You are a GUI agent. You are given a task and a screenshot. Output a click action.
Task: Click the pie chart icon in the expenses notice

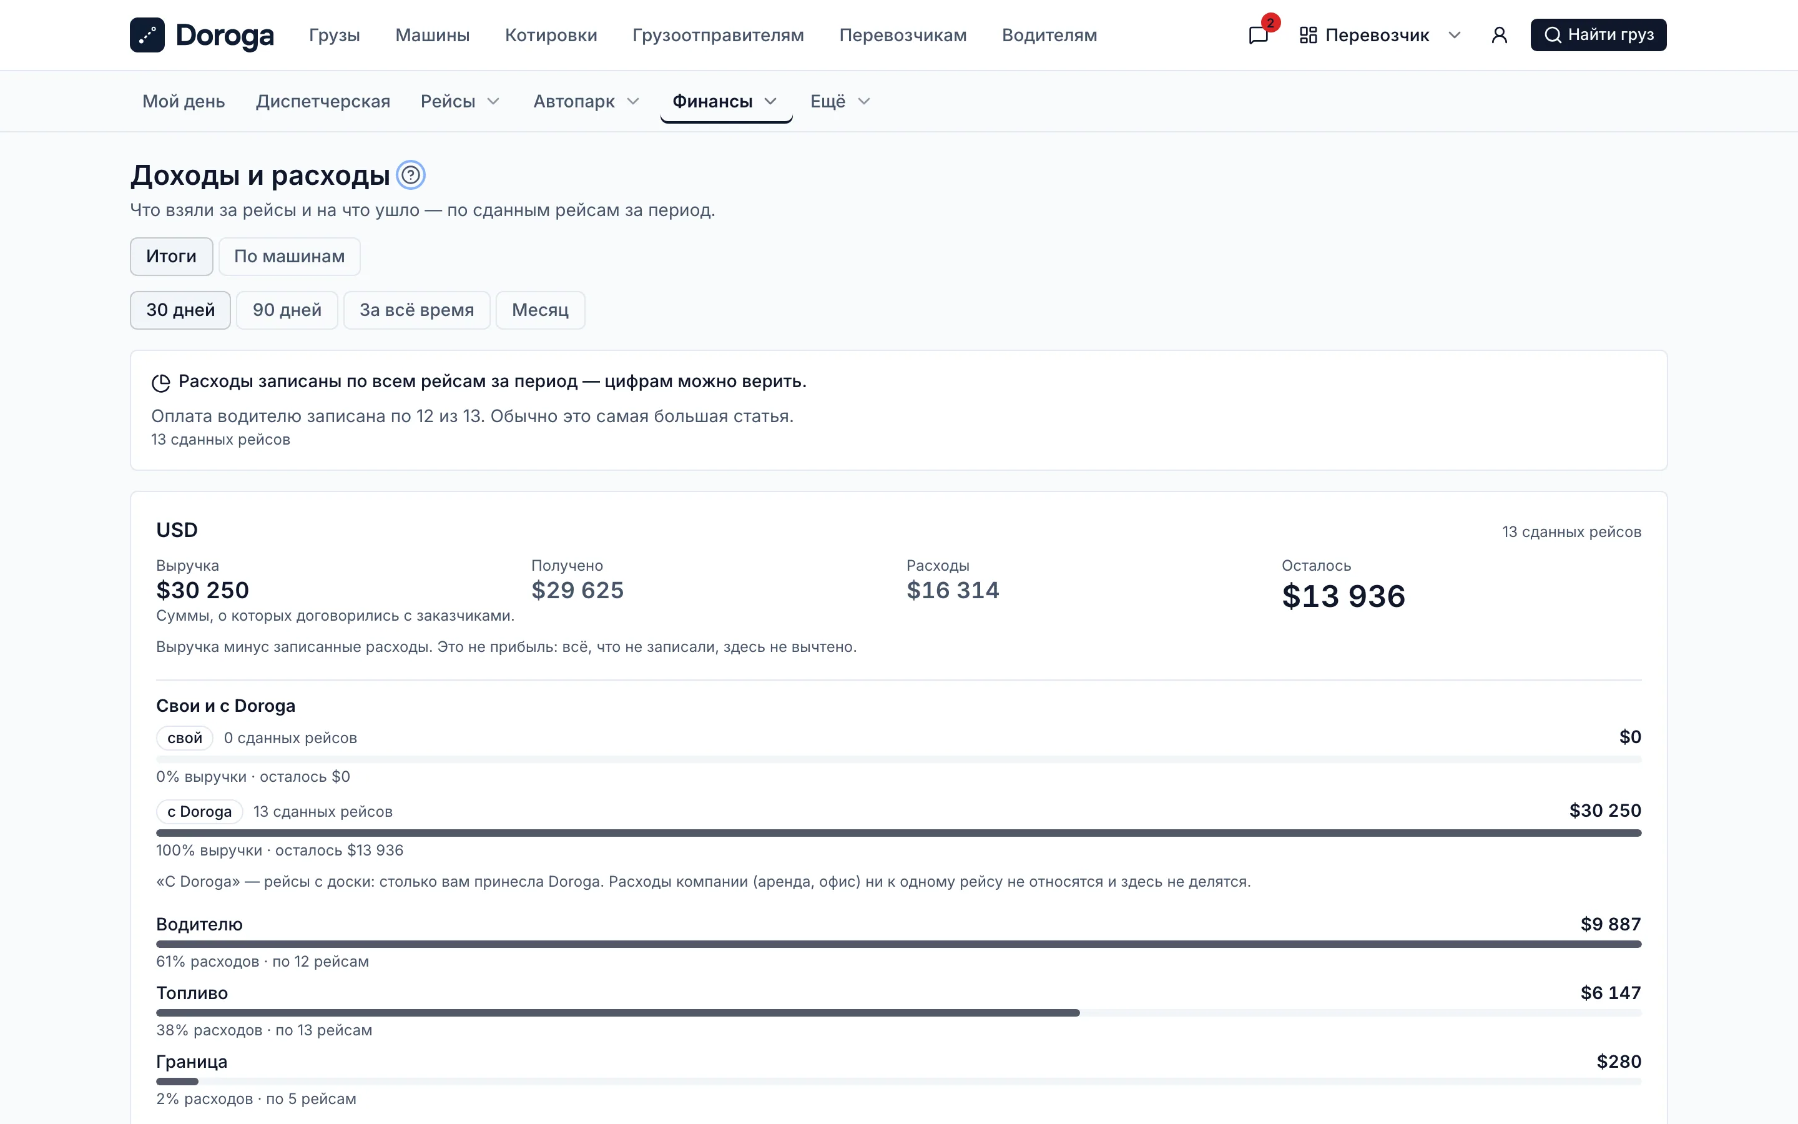pos(160,383)
